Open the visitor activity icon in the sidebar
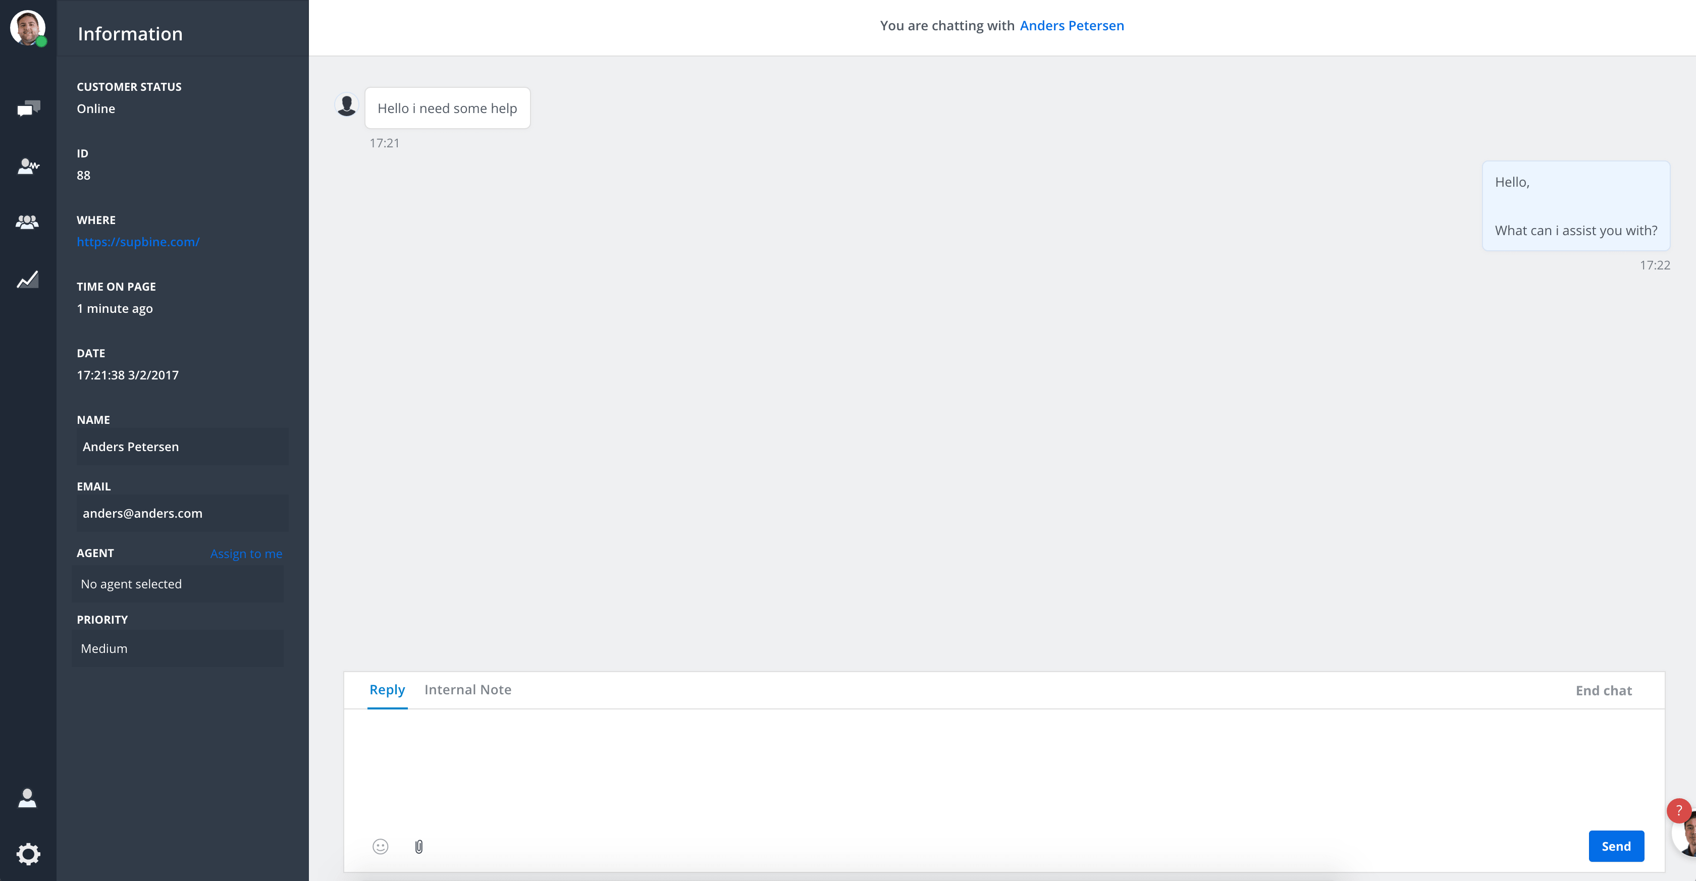 pyautogui.click(x=28, y=166)
